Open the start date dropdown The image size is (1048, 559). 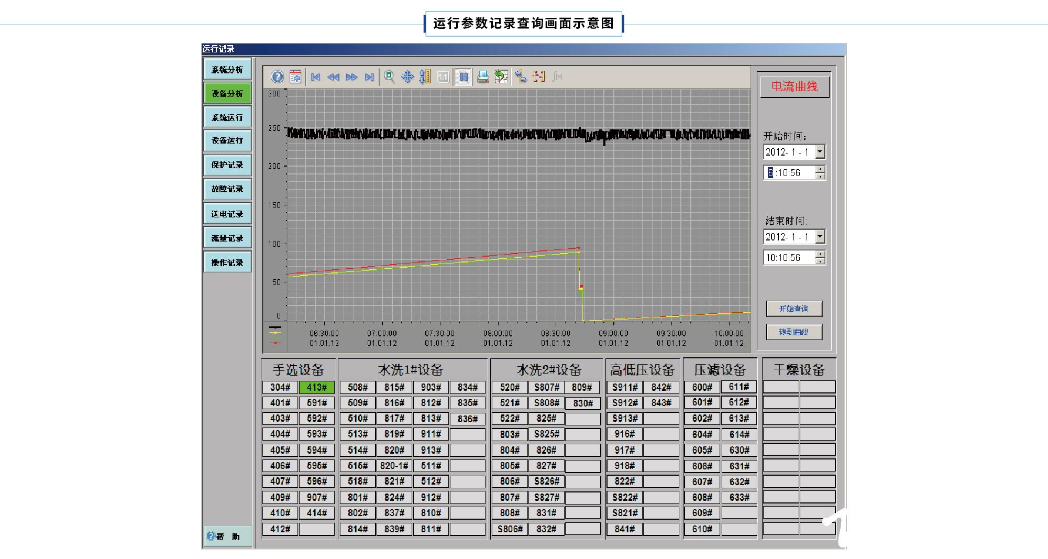pos(820,152)
